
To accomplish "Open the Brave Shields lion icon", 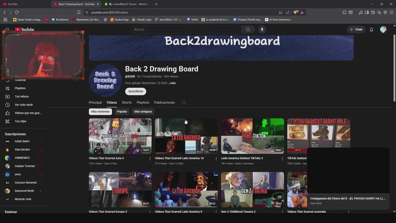I will click(x=295, y=12).
